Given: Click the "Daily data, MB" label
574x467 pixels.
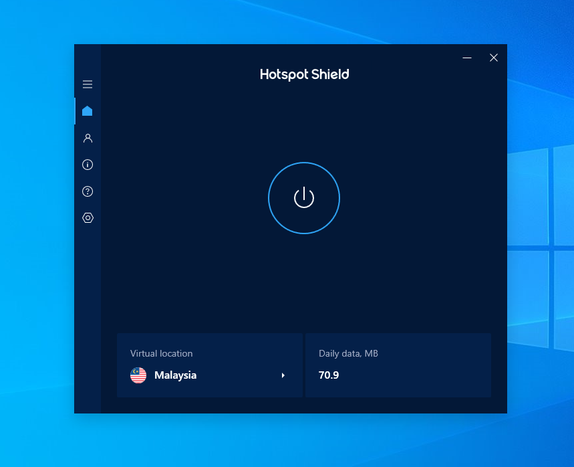Looking at the screenshot, I should click(x=348, y=353).
